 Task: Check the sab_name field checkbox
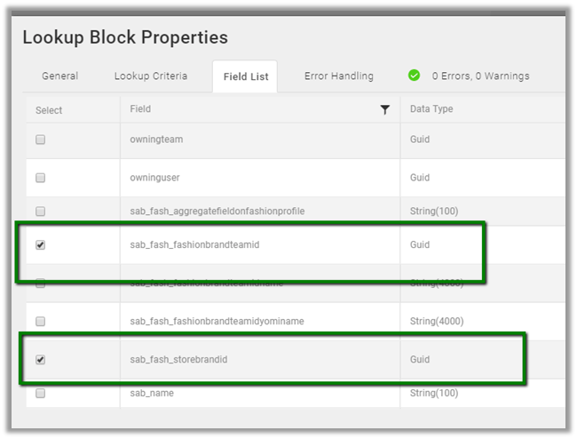[40, 393]
